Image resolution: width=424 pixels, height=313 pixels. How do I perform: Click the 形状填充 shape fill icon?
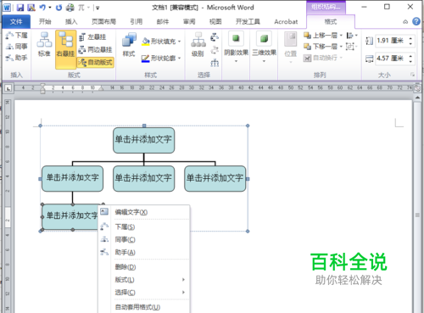point(146,42)
